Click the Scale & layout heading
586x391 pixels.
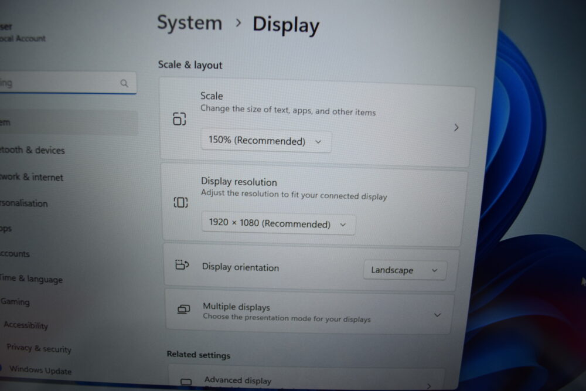190,64
